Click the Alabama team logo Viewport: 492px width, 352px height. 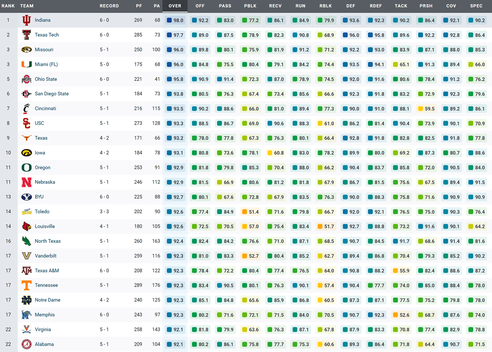26,345
